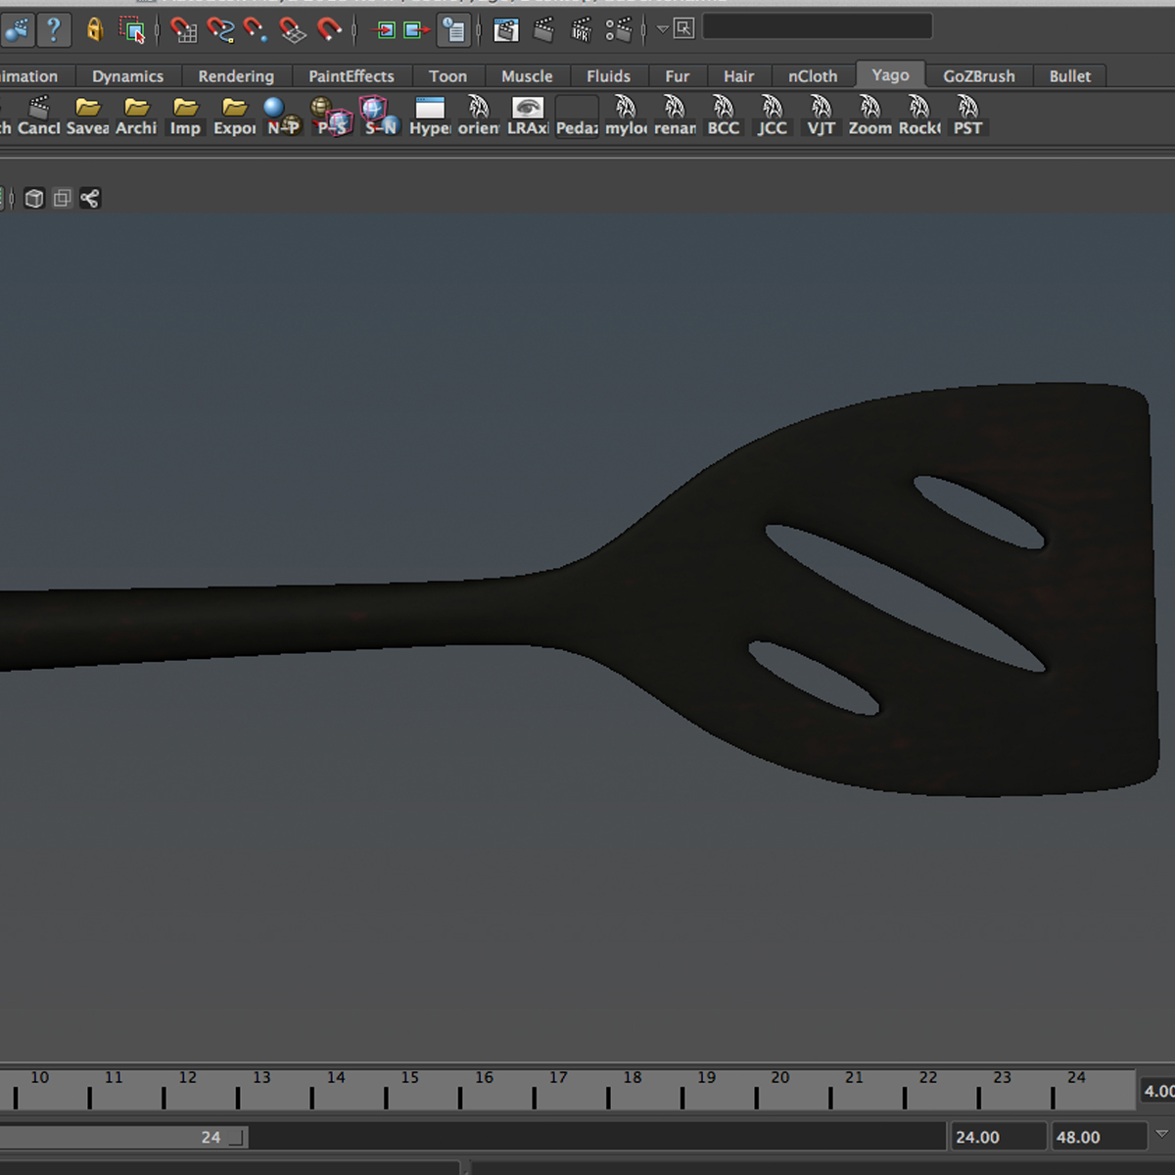Switch to the Bullet shelf tab
The image size is (1175, 1175).
pyautogui.click(x=1069, y=76)
